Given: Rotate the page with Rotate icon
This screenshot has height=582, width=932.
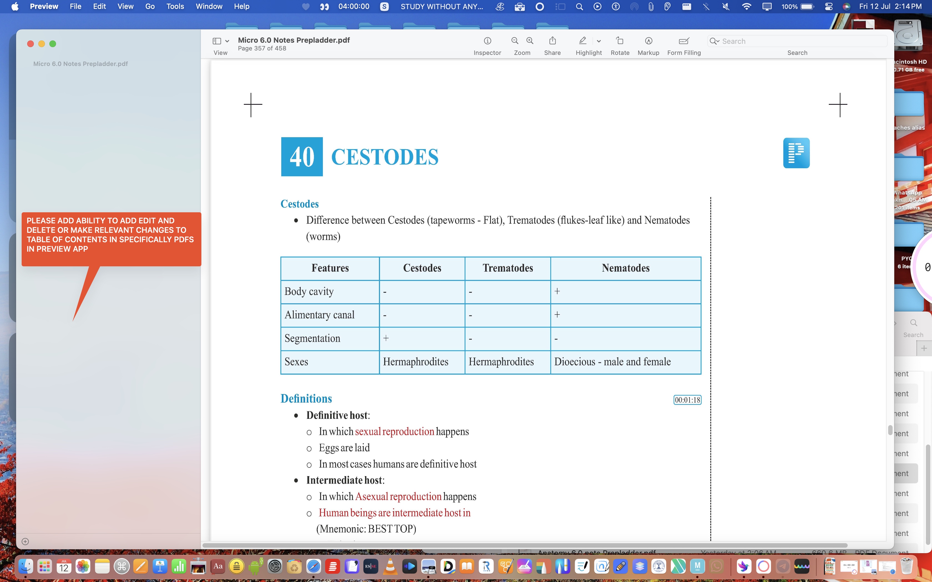Looking at the screenshot, I should (x=620, y=41).
